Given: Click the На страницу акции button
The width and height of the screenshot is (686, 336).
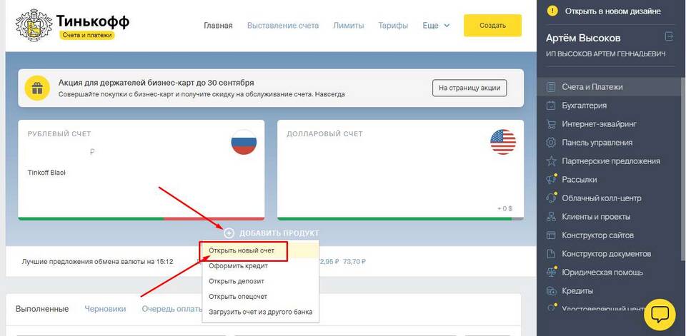Looking at the screenshot, I should pos(469,88).
